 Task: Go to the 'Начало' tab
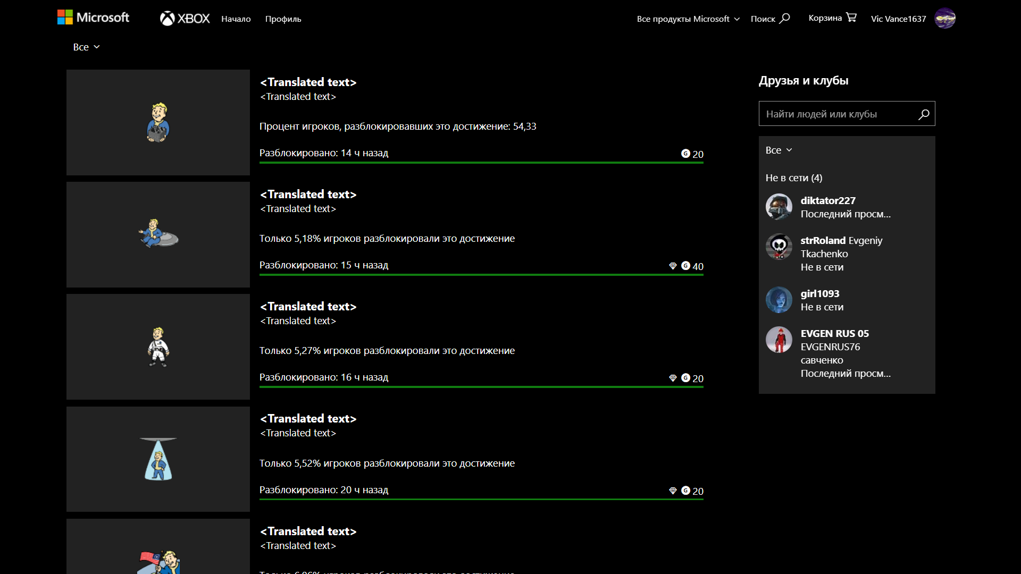pos(236,19)
